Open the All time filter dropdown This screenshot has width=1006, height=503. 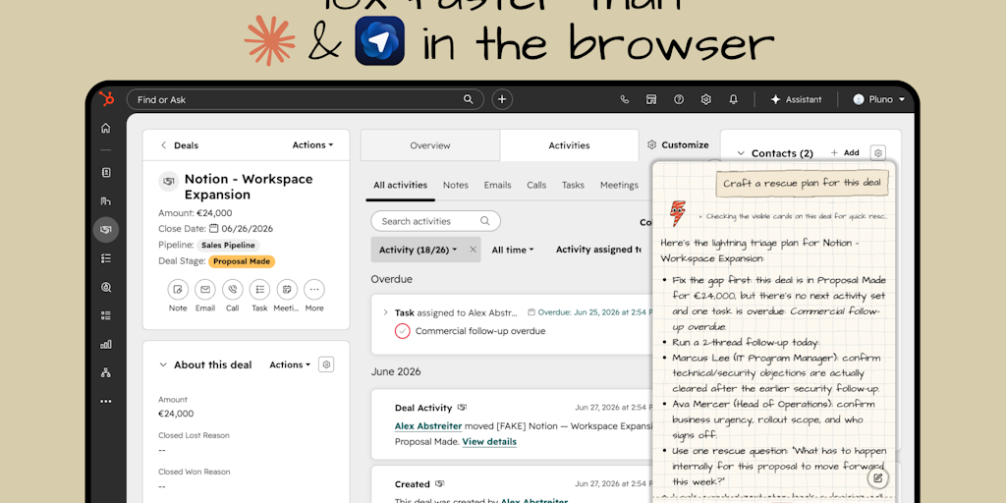click(513, 250)
